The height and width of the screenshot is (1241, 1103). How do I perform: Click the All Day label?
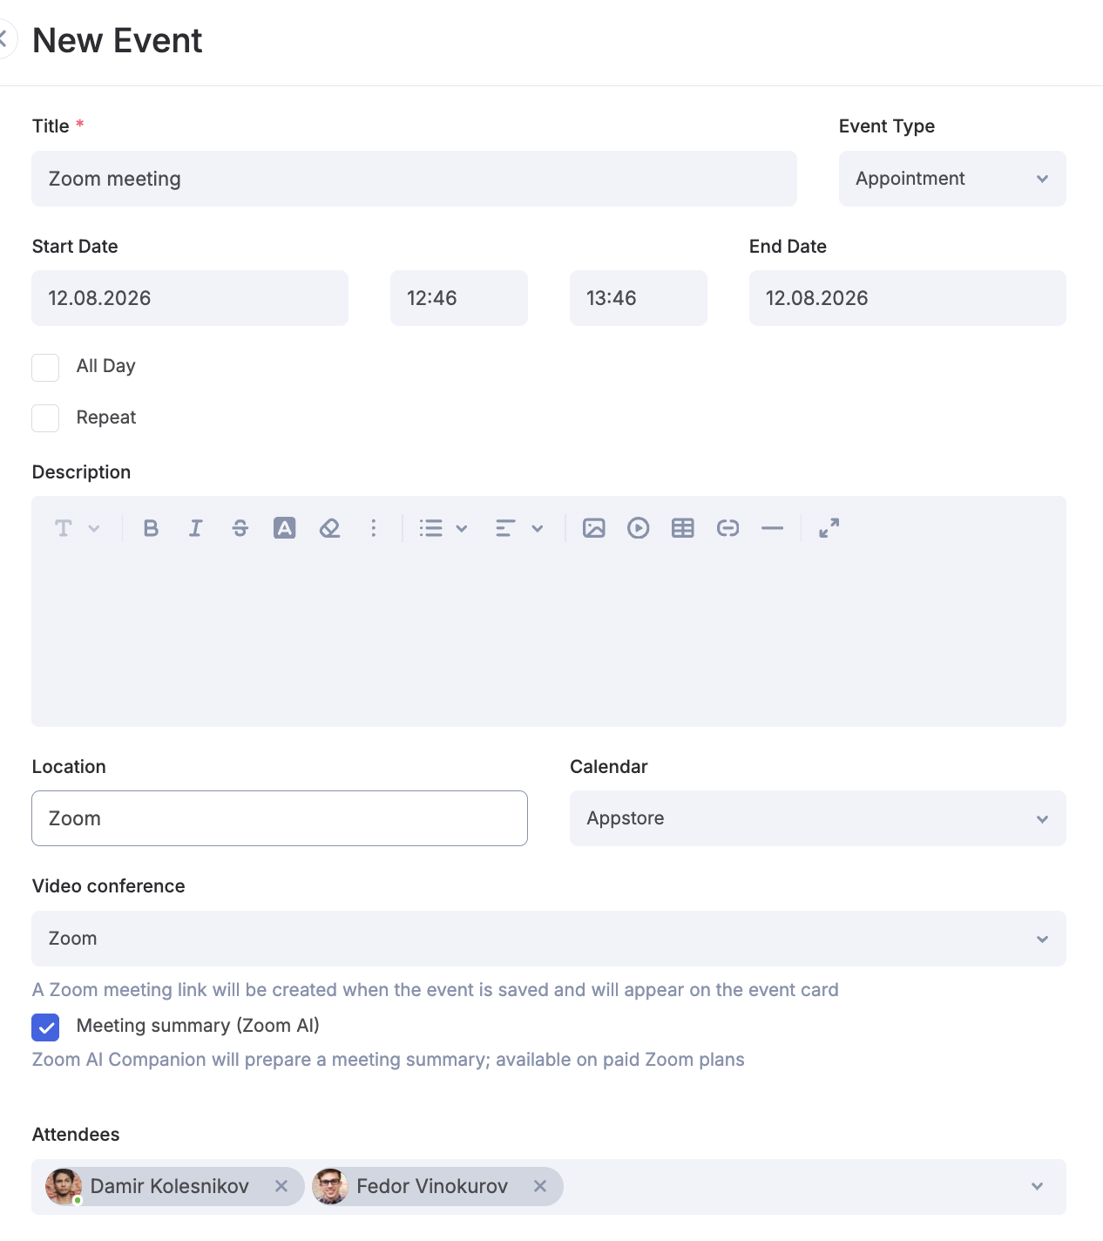pos(106,366)
